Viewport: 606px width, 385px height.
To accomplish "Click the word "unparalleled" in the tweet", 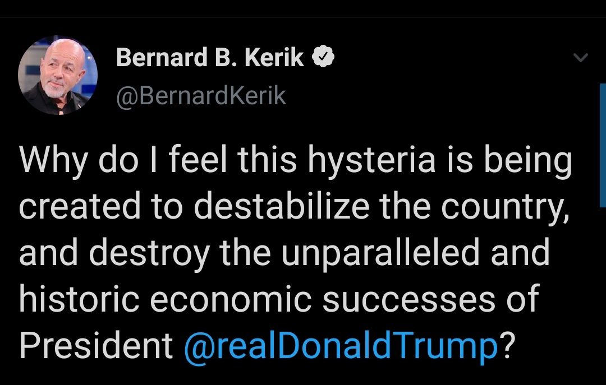I will pos(380,253).
